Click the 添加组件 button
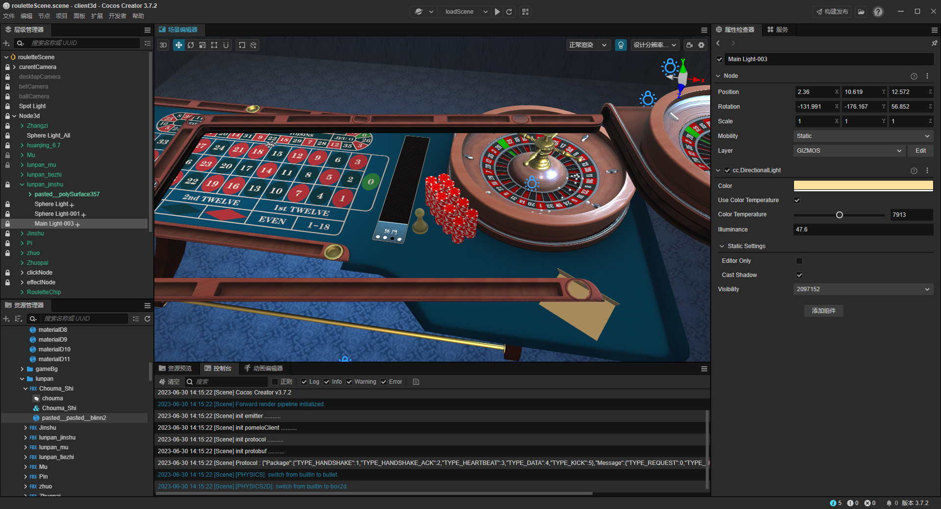 pyautogui.click(x=824, y=311)
